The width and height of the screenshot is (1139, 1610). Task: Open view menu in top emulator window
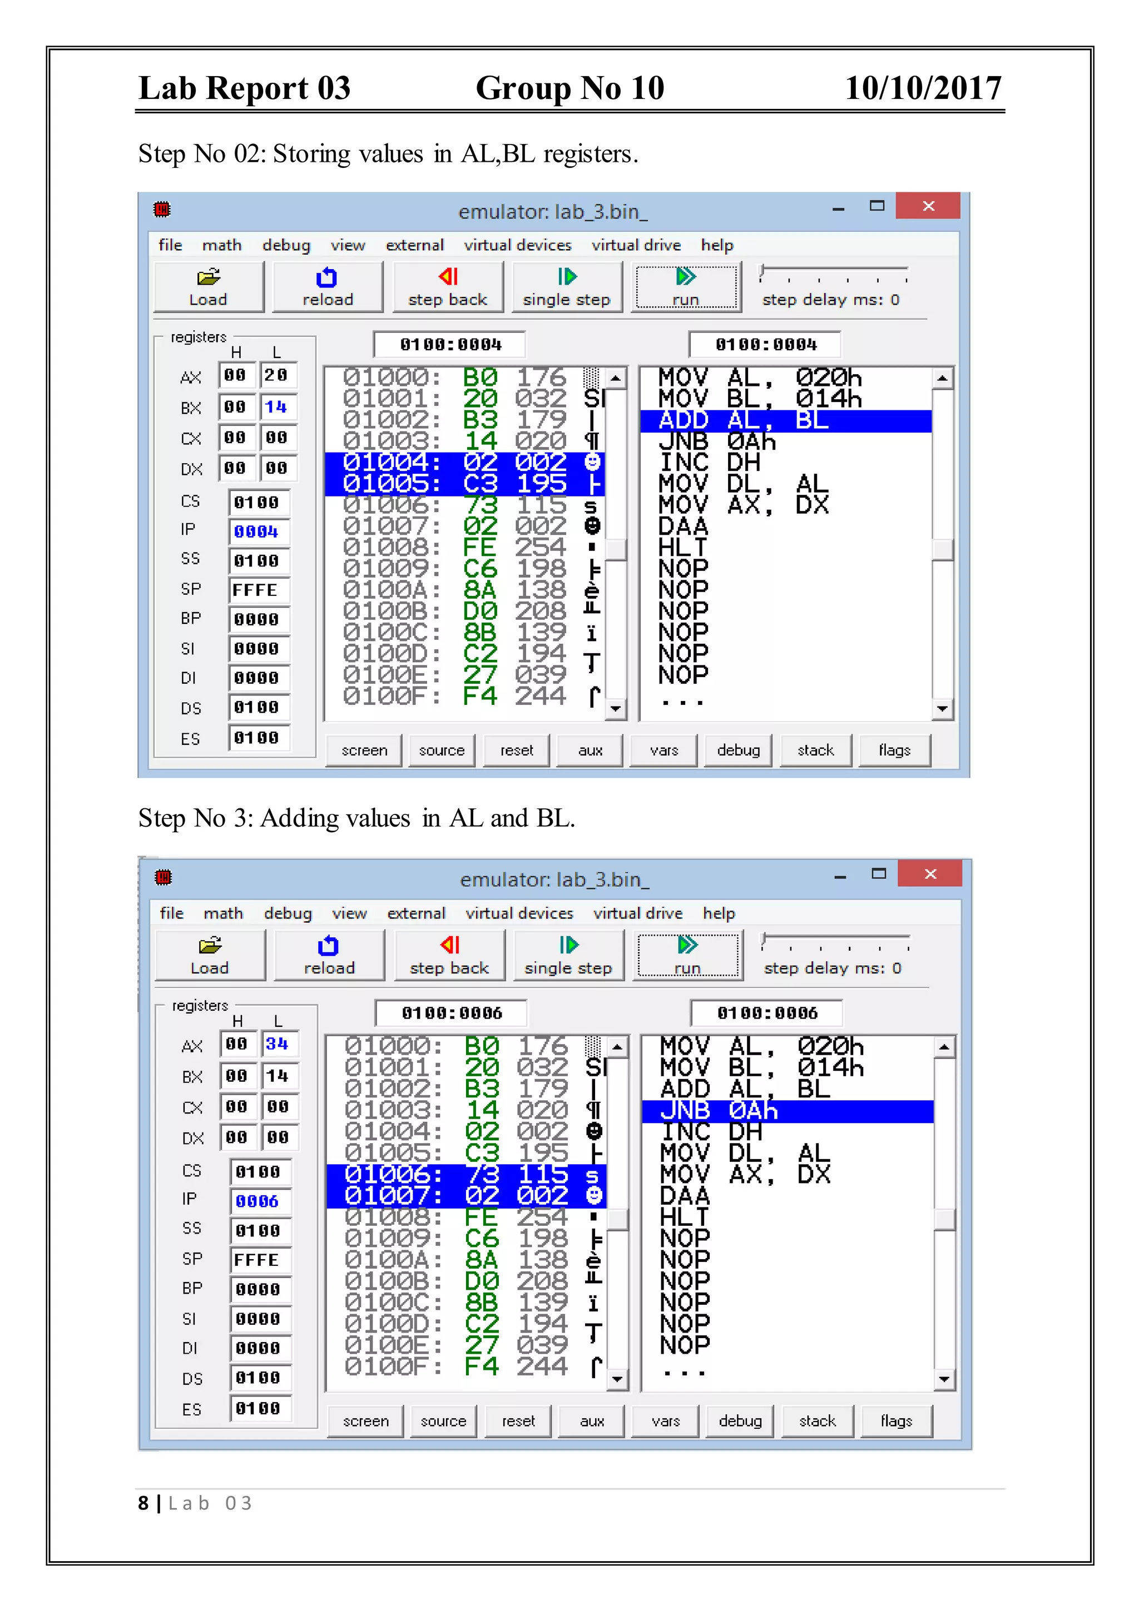[348, 245]
